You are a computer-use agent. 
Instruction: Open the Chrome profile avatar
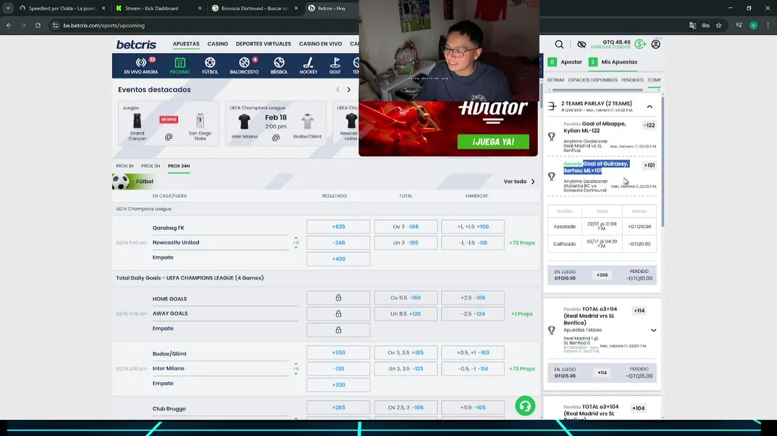click(753, 25)
